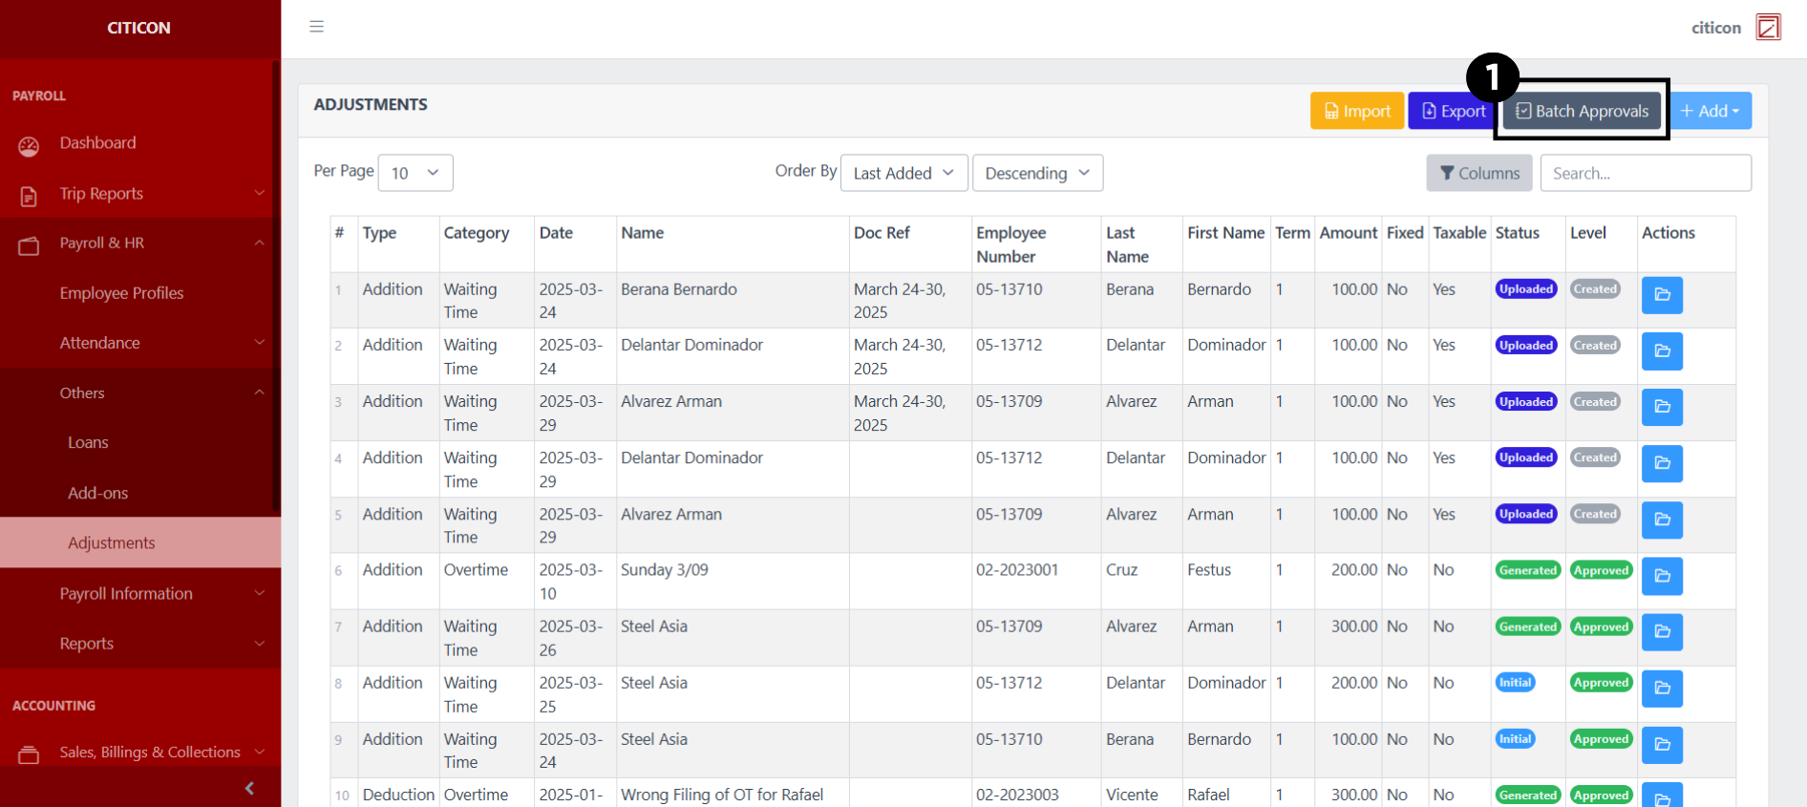This screenshot has height=807, width=1807.
Task: Click the Search input field
Action: [x=1645, y=173]
